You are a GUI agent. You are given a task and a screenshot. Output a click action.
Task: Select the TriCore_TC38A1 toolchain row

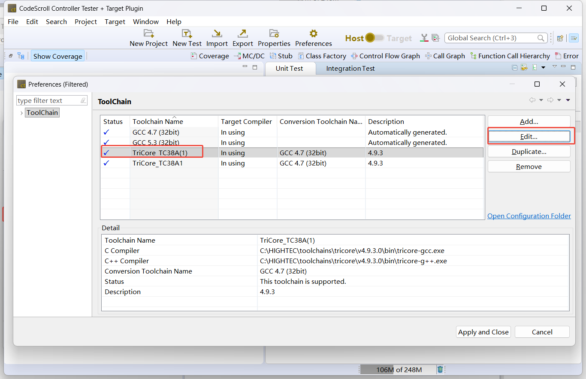157,163
